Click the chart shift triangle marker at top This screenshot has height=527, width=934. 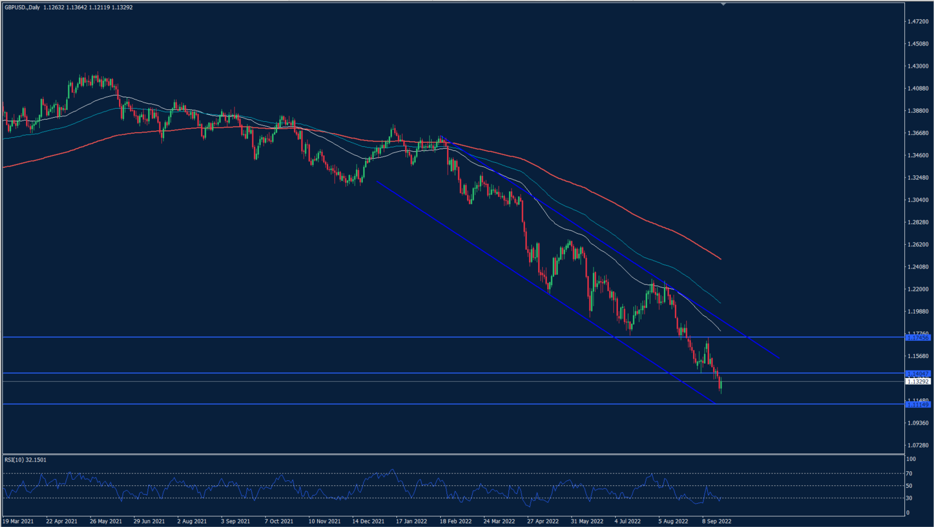click(723, 5)
